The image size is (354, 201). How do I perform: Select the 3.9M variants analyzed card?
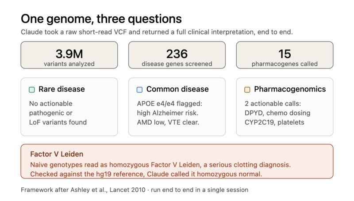[x=69, y=55]
